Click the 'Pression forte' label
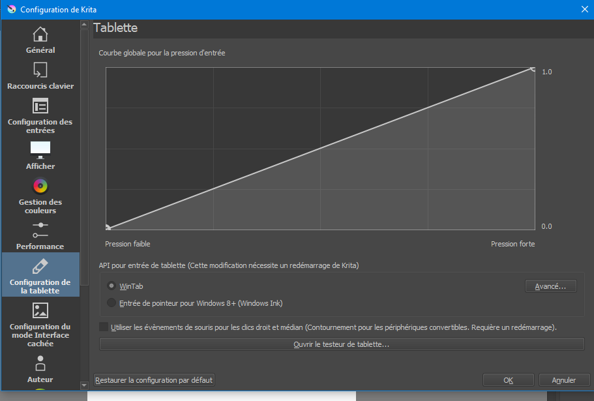594x401 pixels. [513, 244]
